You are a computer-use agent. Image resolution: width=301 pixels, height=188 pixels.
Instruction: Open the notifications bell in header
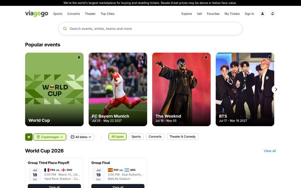[x=273, y=14]
